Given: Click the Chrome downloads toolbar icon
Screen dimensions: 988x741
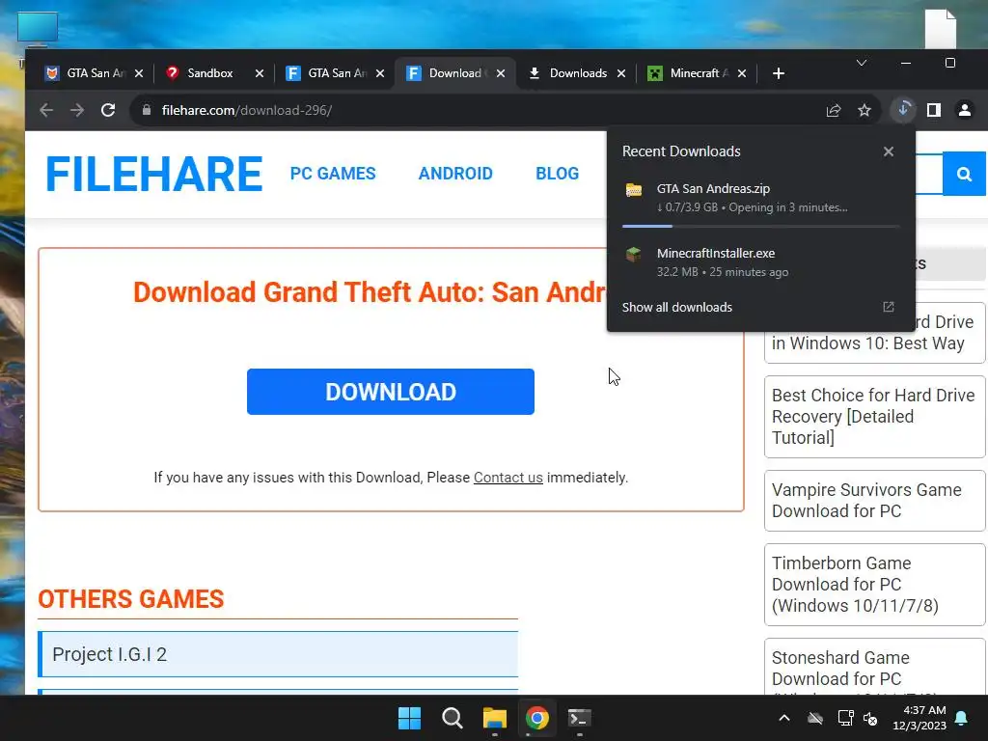Looking at the screenshot, I should coord(903,110).
